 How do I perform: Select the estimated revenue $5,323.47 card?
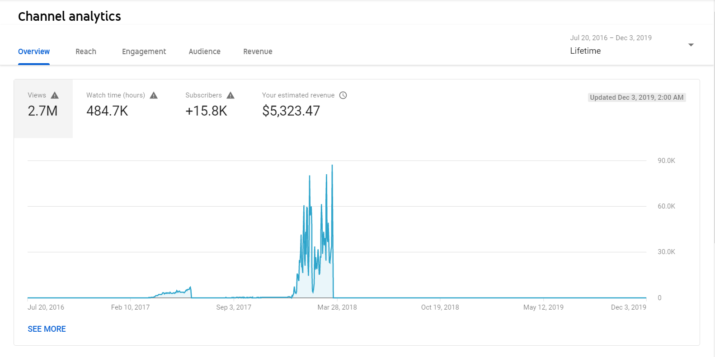304,109
